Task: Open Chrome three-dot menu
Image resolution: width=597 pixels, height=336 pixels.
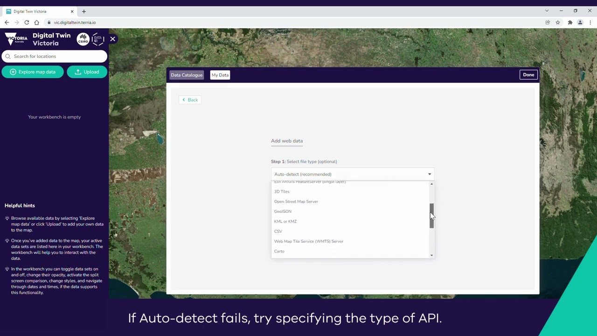Action: pos(590,22)
